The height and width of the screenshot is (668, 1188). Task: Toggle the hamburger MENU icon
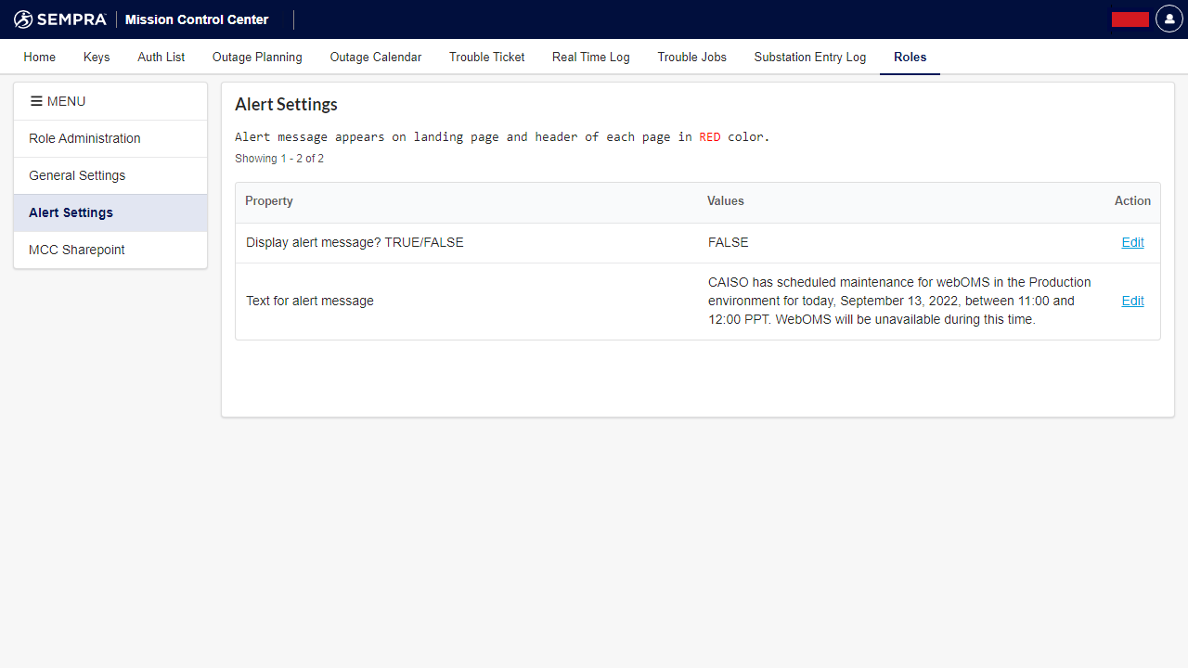click(x=37, y=101)
